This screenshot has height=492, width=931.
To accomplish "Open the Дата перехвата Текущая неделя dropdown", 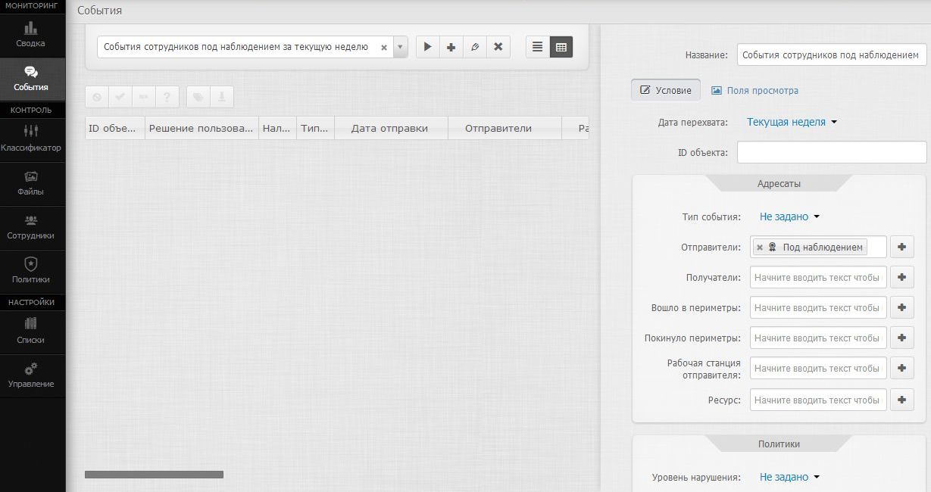I will 792,122.
